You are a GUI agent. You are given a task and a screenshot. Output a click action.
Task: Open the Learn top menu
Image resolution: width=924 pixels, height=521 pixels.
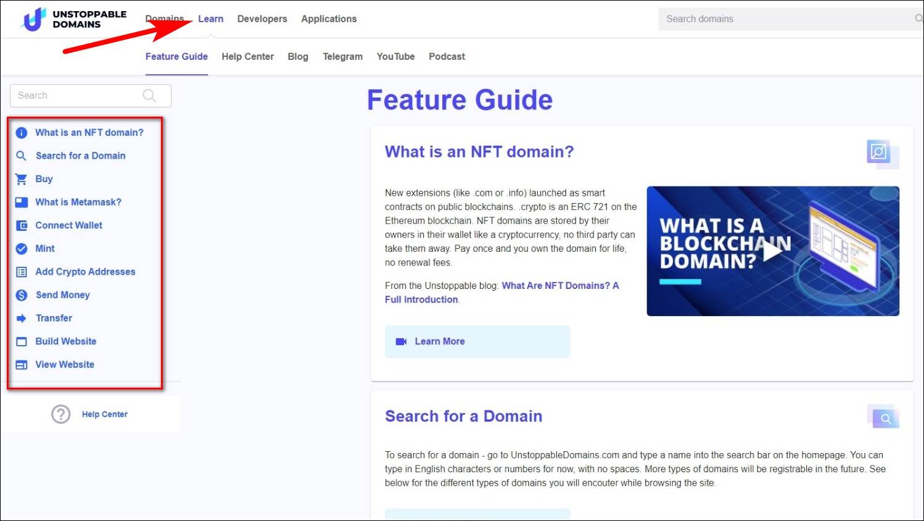coord(211,19)
